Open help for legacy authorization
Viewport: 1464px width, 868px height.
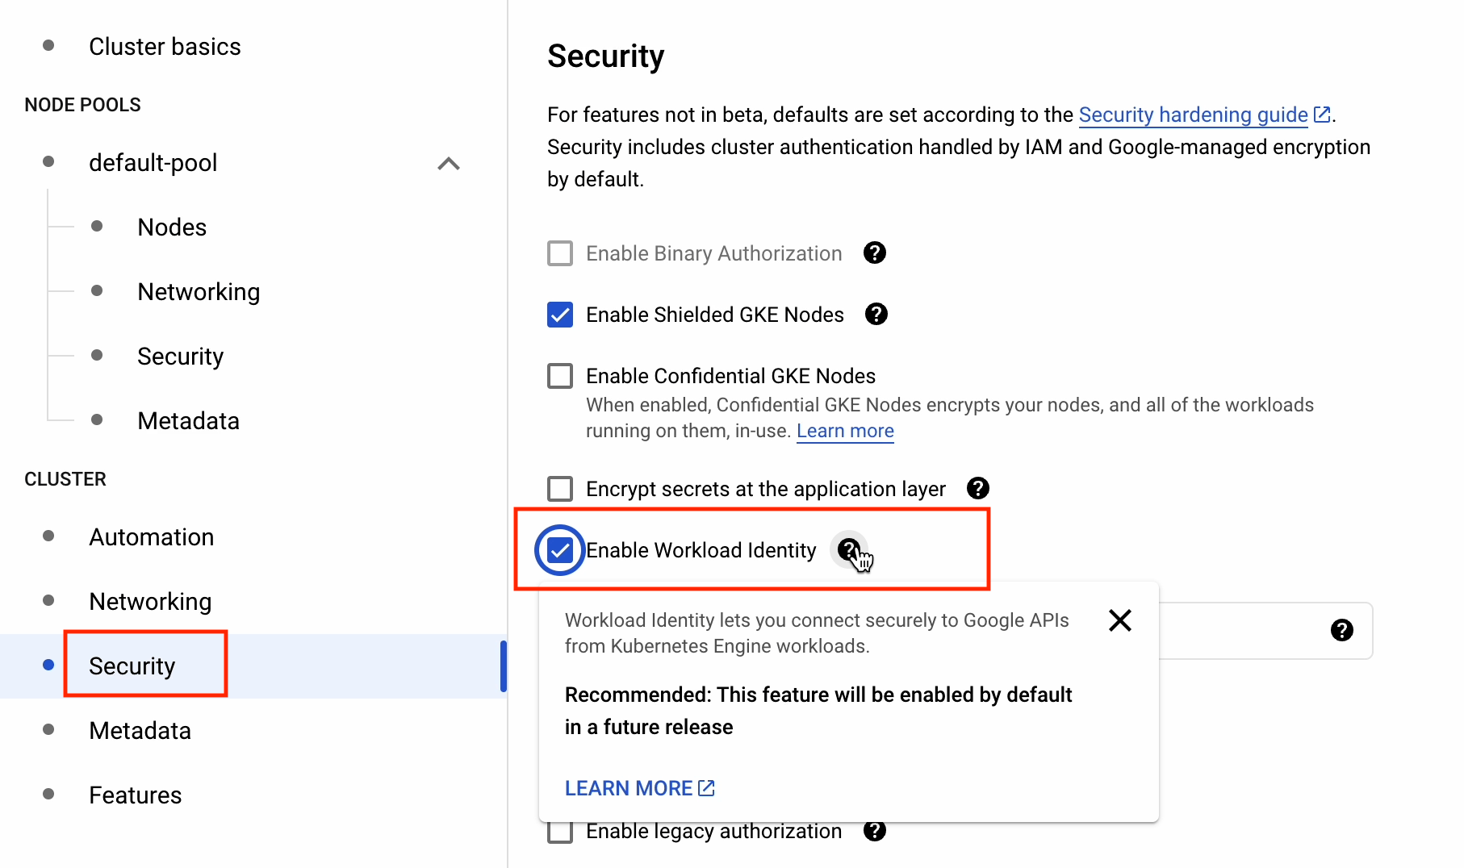(874, 831)
